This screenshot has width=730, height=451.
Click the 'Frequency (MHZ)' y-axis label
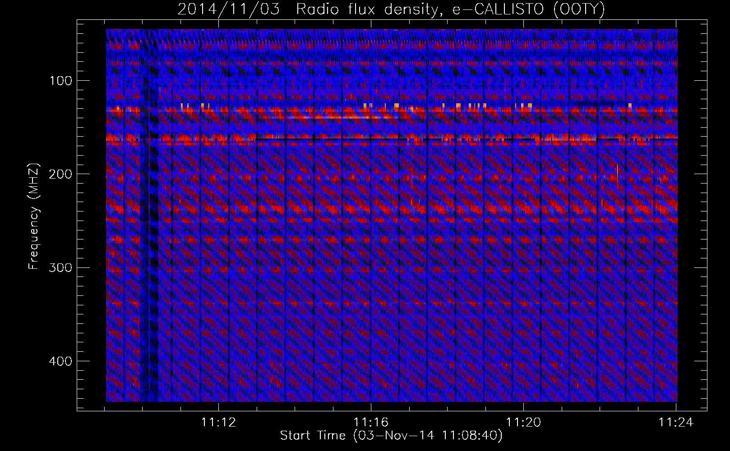pos(34,216)
